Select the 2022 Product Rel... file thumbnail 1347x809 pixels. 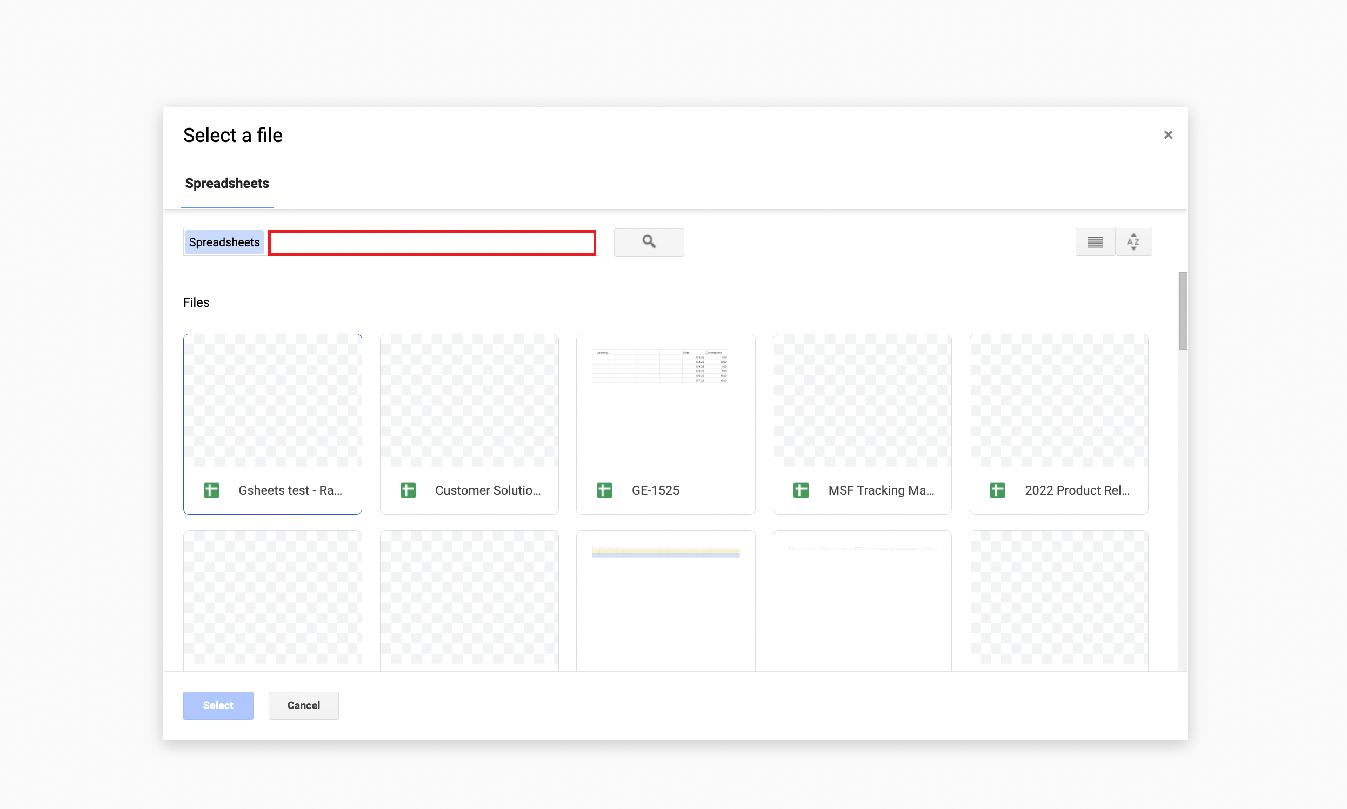pos(1058,423)
